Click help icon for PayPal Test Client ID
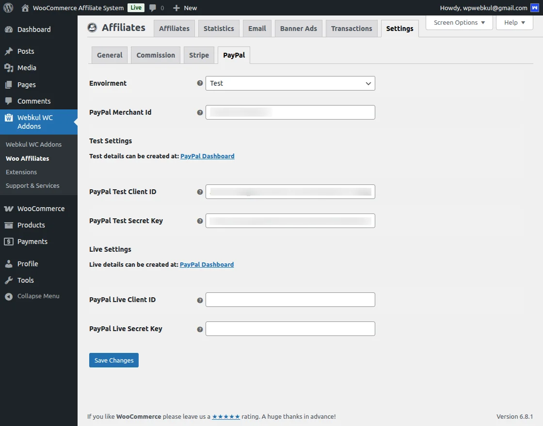Image resolution: width=543 pixels, height=426 pixels. click(x=200, y=192)
